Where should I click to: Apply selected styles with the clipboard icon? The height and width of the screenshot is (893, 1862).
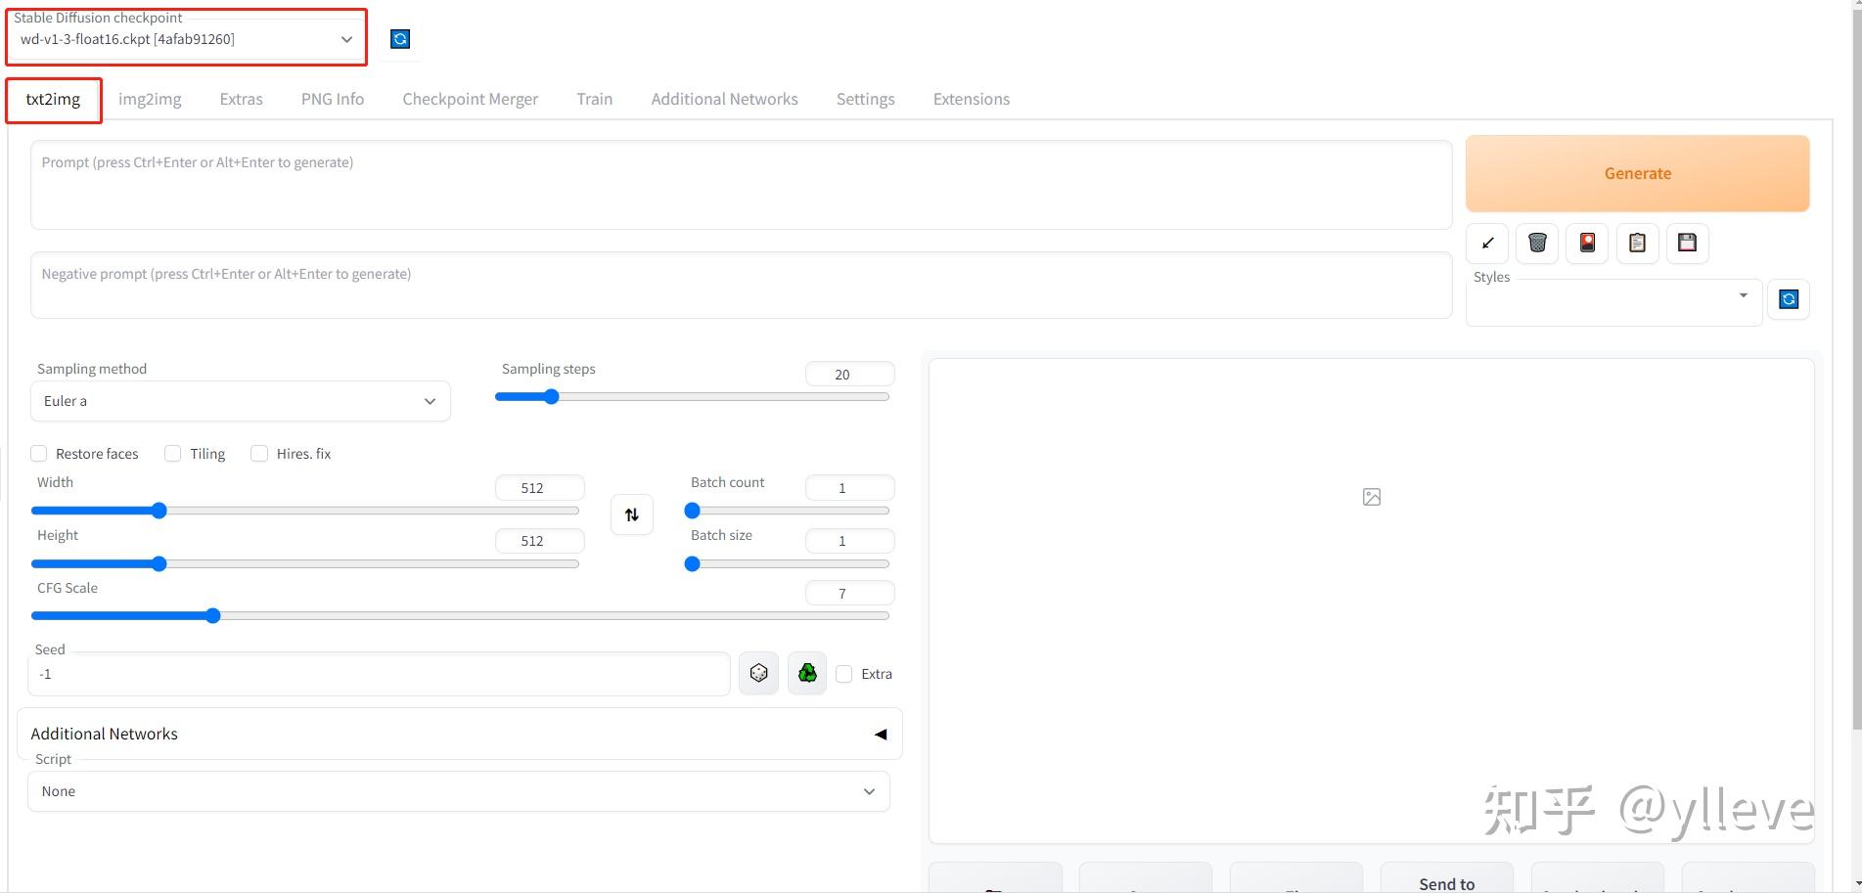click(x=1638, y=243)
